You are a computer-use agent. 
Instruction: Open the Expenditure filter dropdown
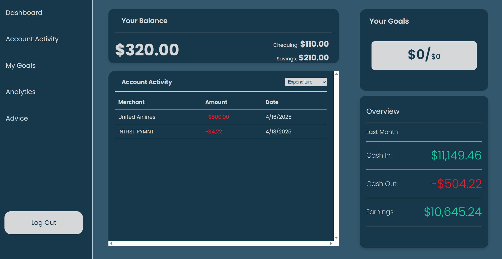click(306, 82)
